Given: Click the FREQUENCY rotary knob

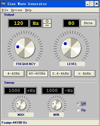Looking at the screenshot, I should (x=25, y=48).
